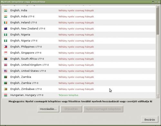The image size is (161, 126).
Task: Click the flag next to English, India UTF-8
Action: 5,16
